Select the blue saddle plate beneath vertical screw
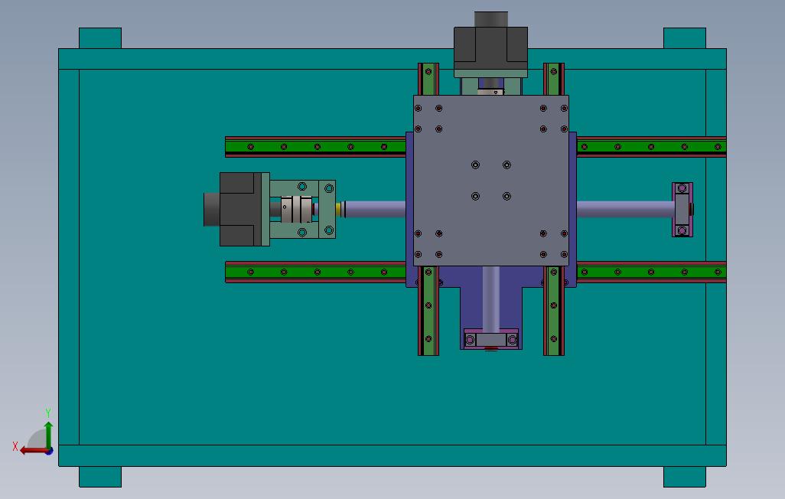Image resolution: width=785 pixels, height=499 pixels. (471, 307)
